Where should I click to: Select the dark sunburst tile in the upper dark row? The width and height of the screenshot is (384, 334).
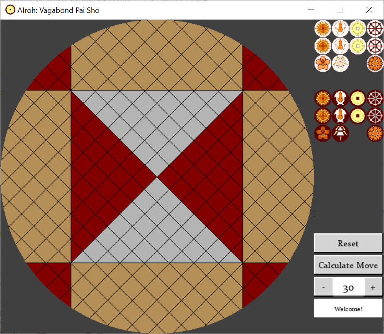click(x=323, y=98)
